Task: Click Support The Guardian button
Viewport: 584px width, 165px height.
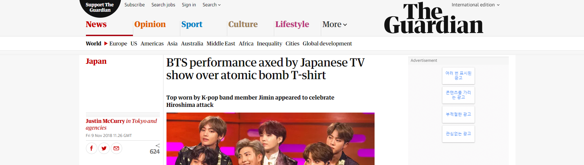Action: 100,7
